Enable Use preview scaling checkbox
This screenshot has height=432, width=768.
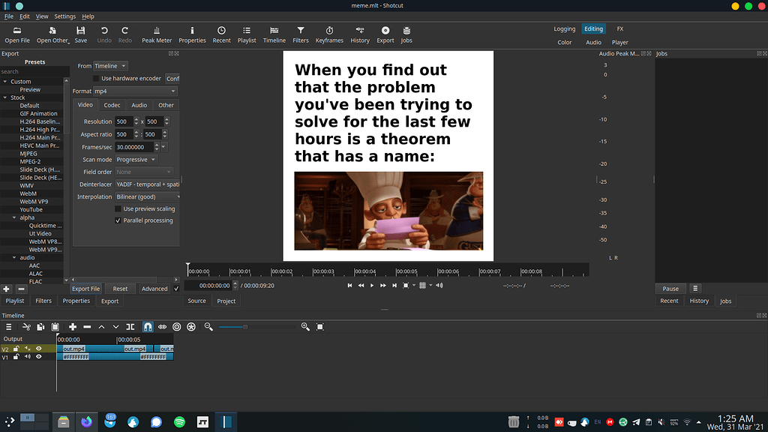click(x=118, y=208)
